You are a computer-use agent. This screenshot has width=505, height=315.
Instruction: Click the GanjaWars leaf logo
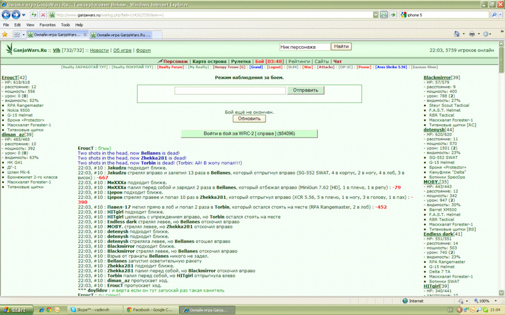click(9, 49)
